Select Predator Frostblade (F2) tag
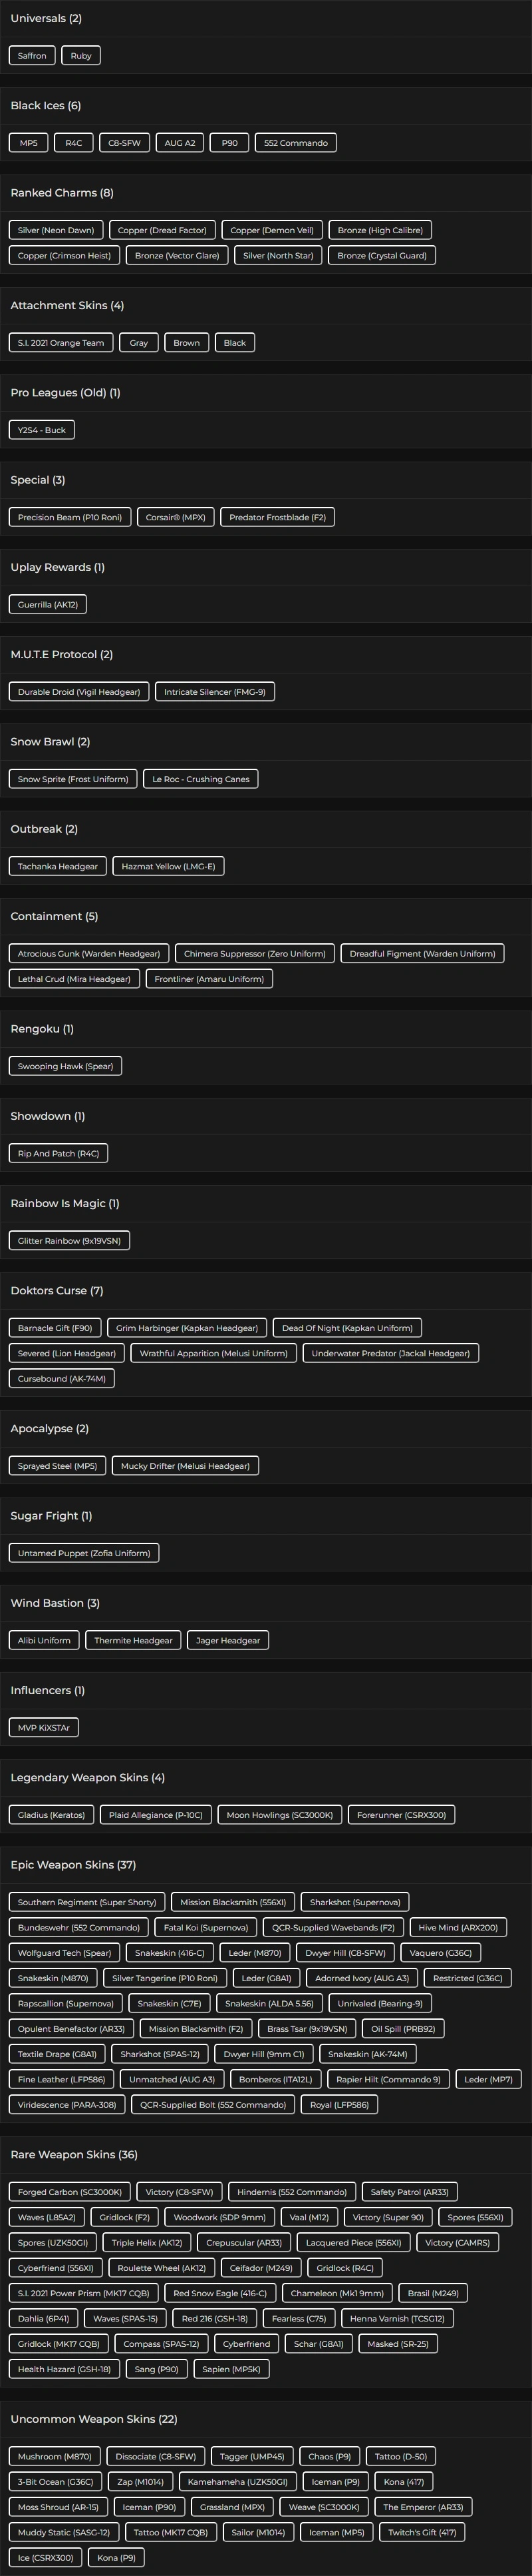The height and width of the screenshot is (2576, 532). click(x=277, y=517)
